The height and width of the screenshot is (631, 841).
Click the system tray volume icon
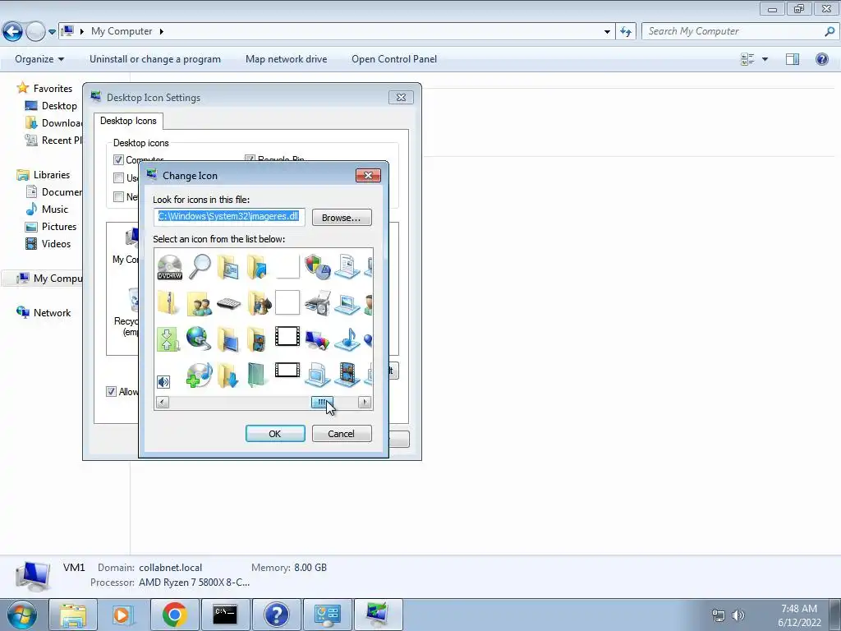(x=738, y=615)
